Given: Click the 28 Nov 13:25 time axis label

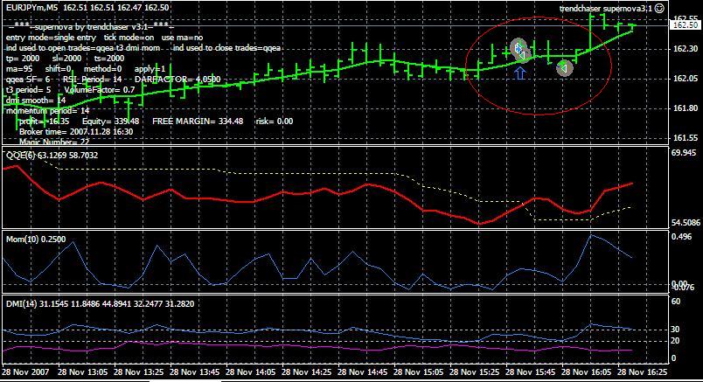Looking at the screenshot, I should click(138, 372).
